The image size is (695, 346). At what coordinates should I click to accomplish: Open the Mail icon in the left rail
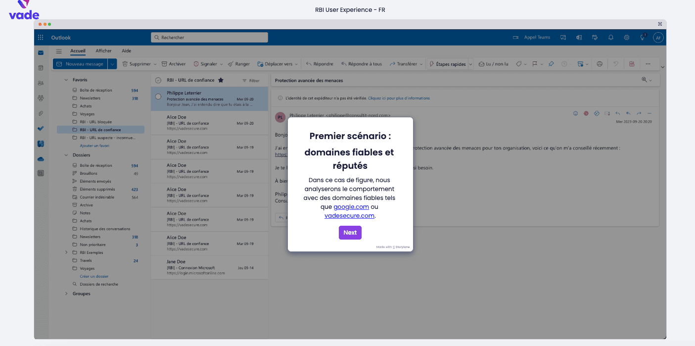pyautogui.click(x=41, y=53)
